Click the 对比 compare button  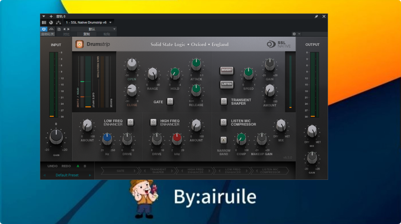click(x=66, y=34)
